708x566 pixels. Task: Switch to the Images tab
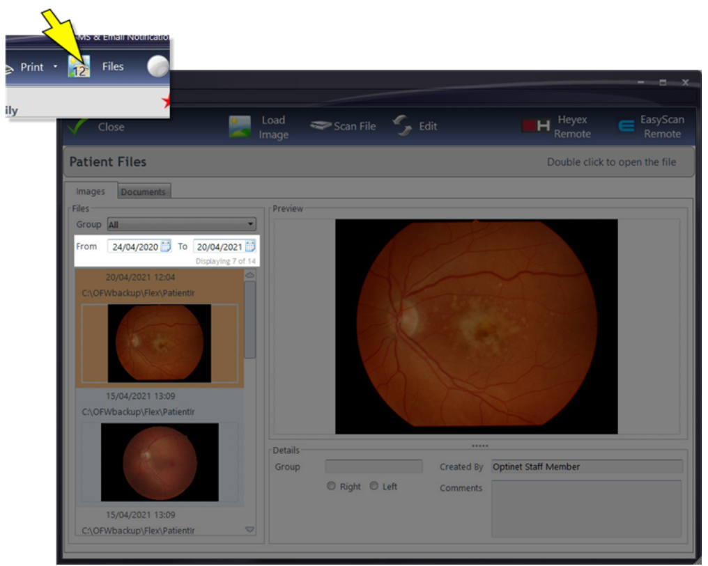pyautogui.click(x=91, y=191)
